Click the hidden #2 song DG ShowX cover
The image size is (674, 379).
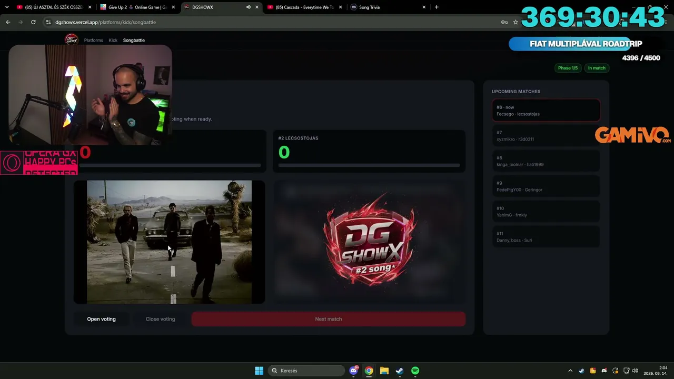point(369,242)
